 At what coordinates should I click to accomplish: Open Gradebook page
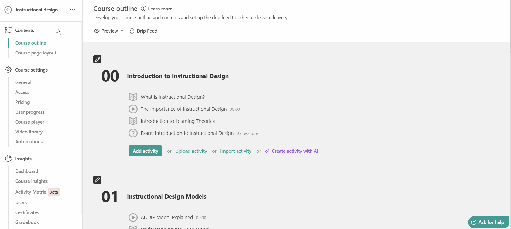coord(27,222)
